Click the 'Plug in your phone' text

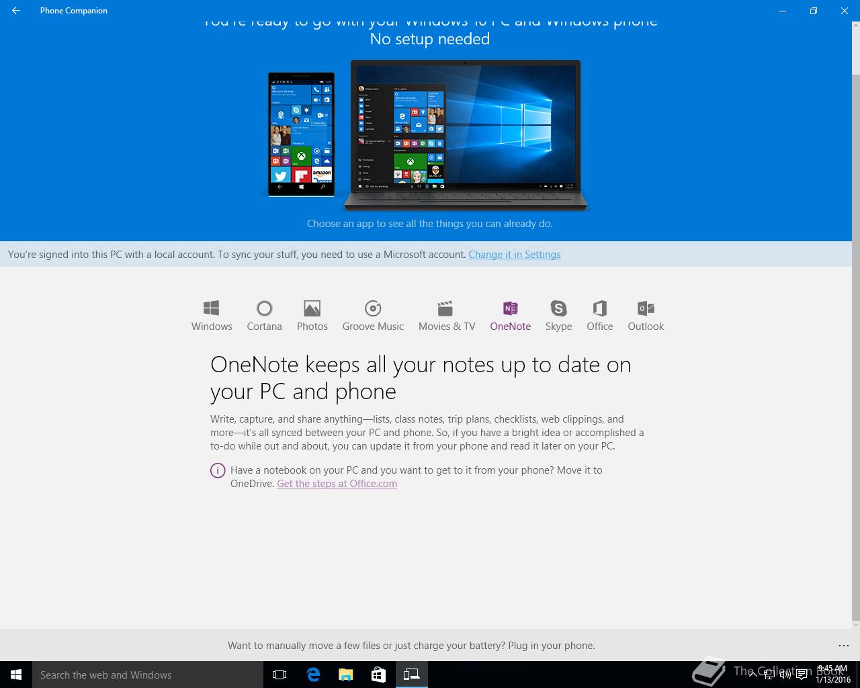pos(552,646)
